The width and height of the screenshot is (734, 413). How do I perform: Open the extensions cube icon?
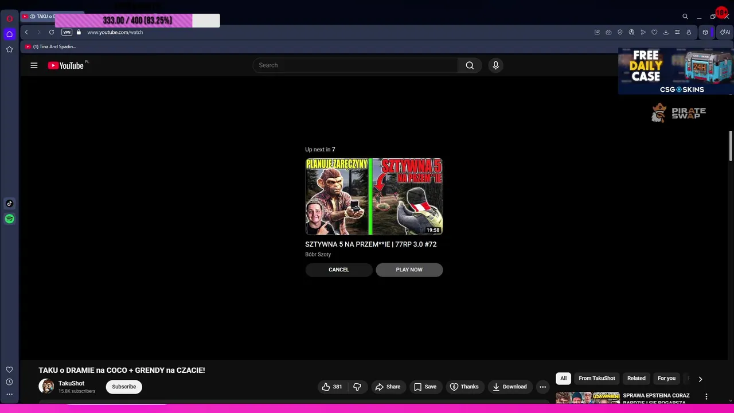pyautogui.click(x=705, y=32)
